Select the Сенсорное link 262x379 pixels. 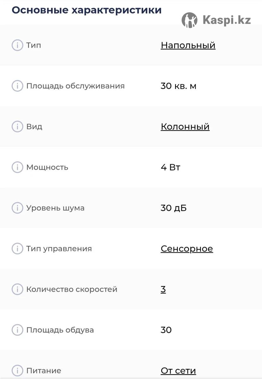pyautogui.click(x=187, y=249)
